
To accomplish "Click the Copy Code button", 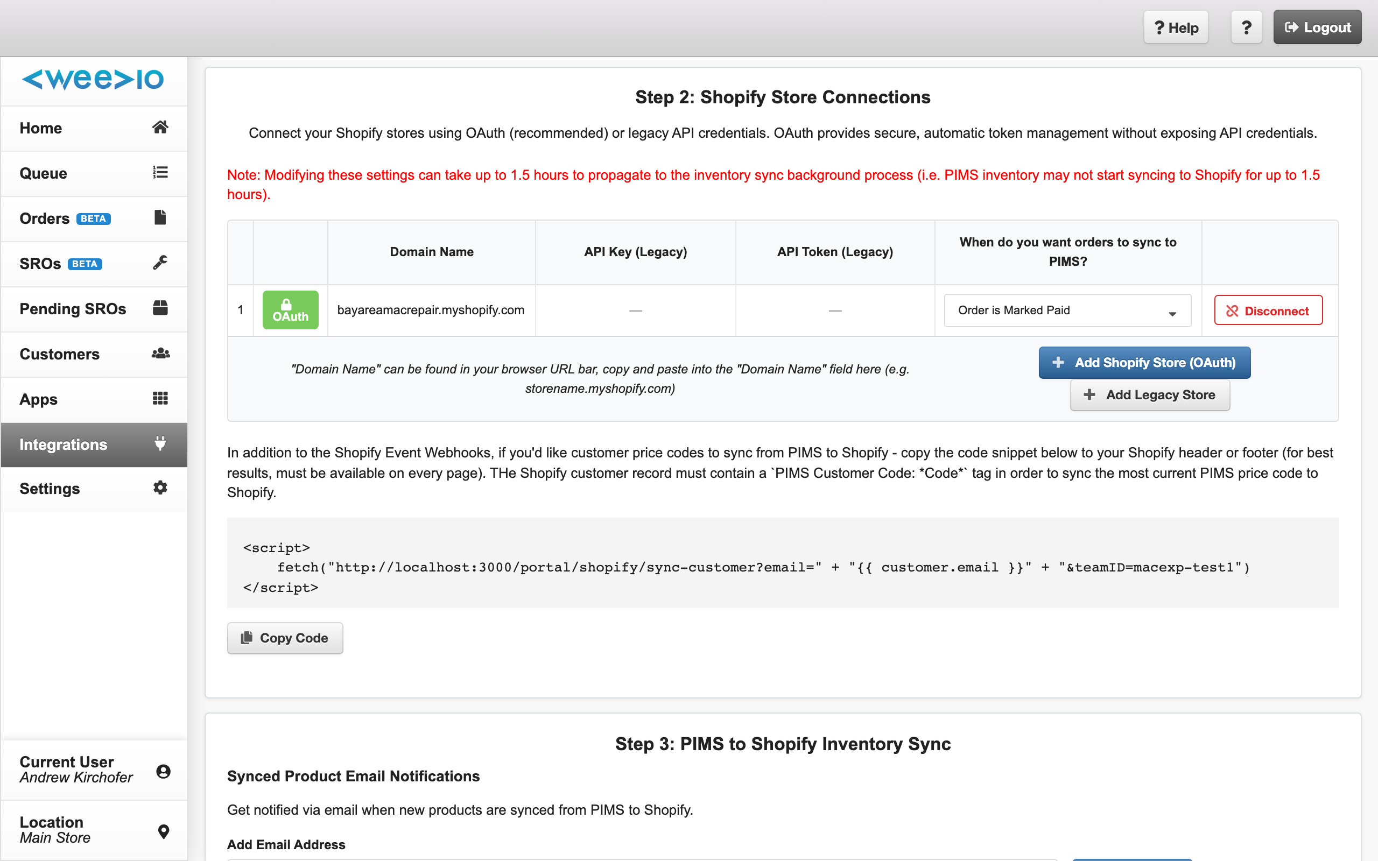I will coord(285,638).
